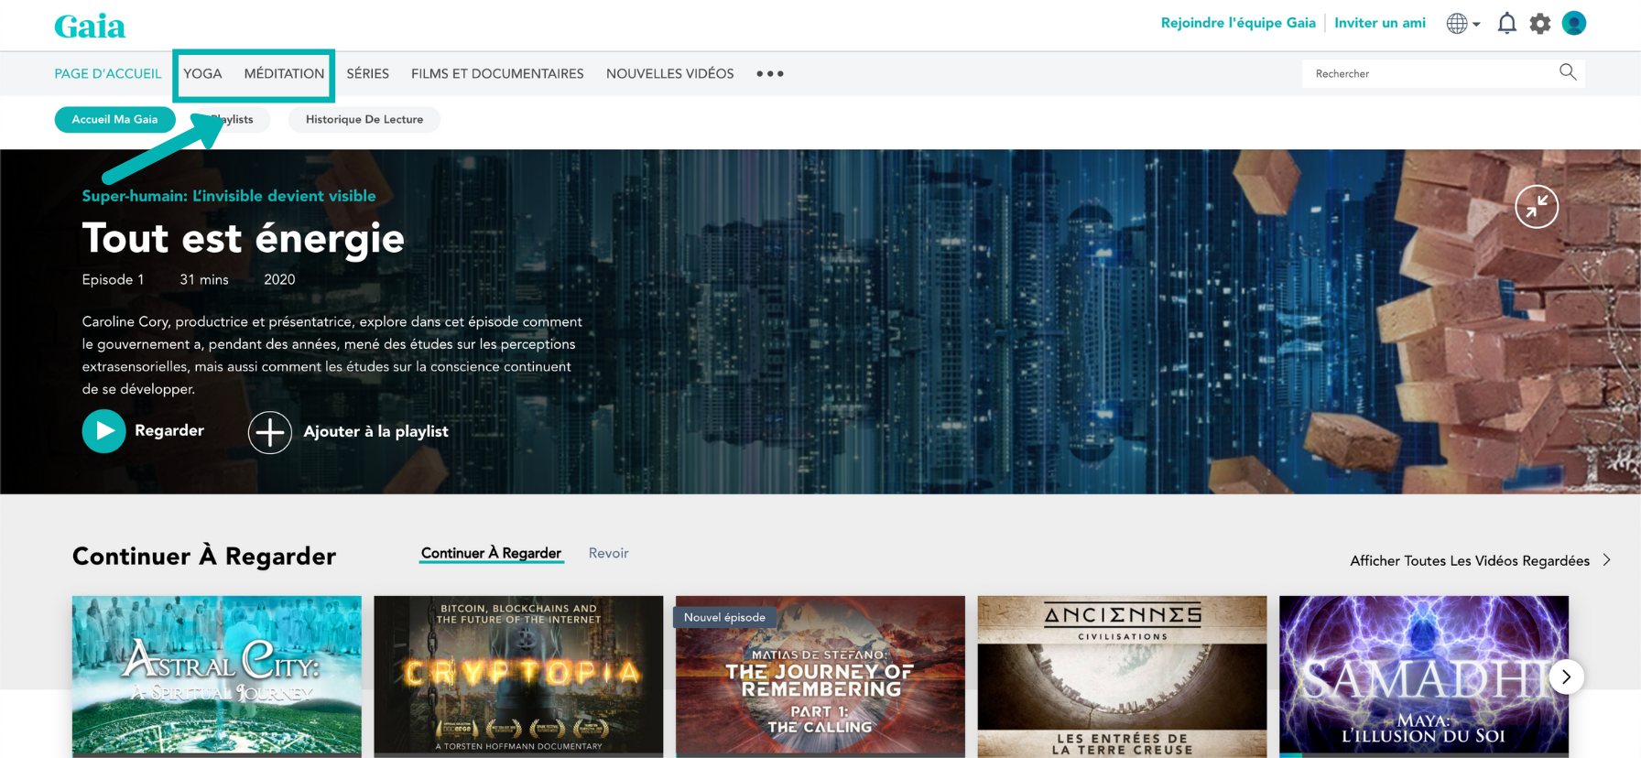
Task: Open Nouvelles Vidéos menu
Action: pos(669,73)
